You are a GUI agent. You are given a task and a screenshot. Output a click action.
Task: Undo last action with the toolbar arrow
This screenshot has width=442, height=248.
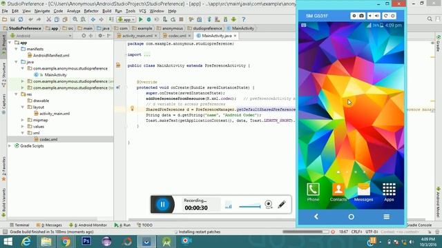point(30,19)
